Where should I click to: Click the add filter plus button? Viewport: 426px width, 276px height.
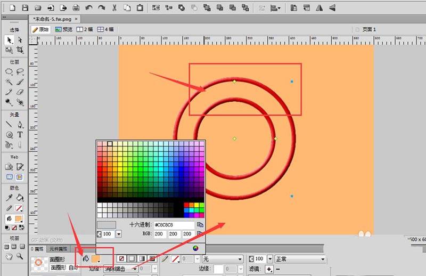pyautogui.click(x=269, y=270)
